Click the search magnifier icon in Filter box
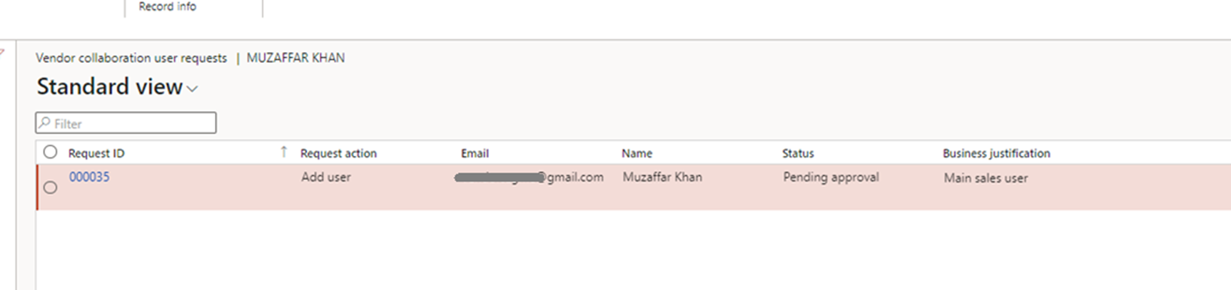This screenshot has height=290, width=1231. 45,123
